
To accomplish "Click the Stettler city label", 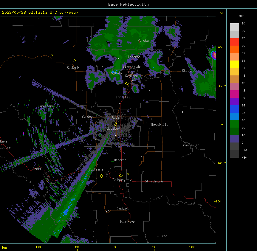I will point(189,71).
